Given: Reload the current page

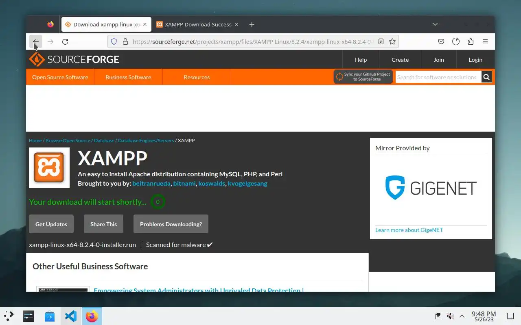Looking at the screenshot, I should click(x=65, y=41).
